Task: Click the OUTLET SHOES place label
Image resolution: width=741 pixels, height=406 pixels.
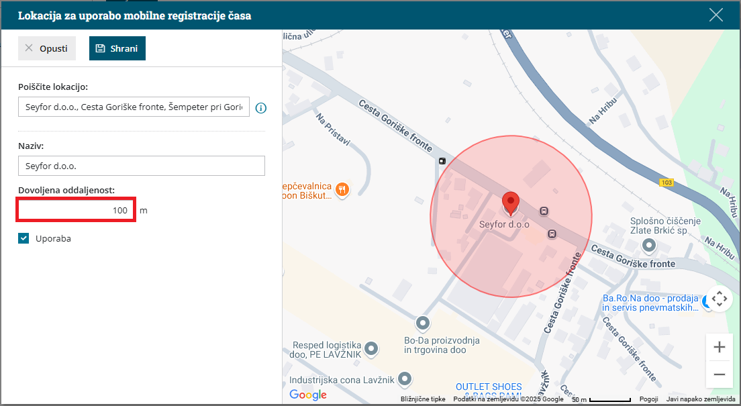Action: [489, 390]
